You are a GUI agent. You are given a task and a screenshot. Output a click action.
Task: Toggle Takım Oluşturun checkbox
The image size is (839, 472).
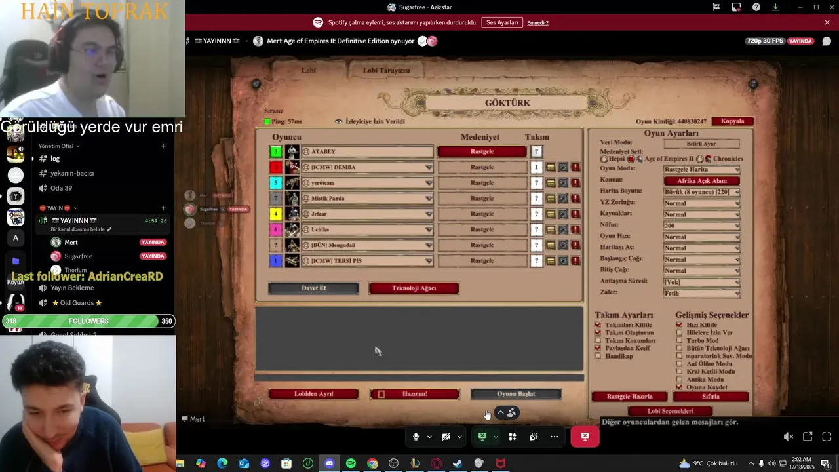coord(597,333)
